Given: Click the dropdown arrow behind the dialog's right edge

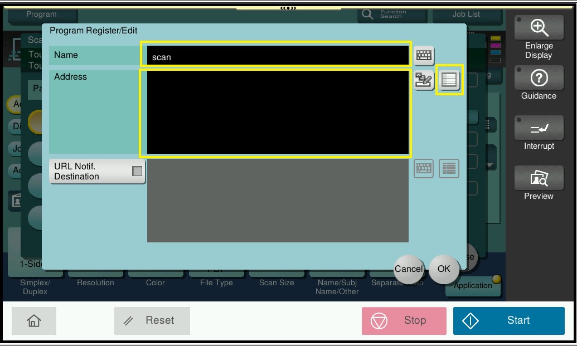Looking at the screenshot, I should (490, 165).
